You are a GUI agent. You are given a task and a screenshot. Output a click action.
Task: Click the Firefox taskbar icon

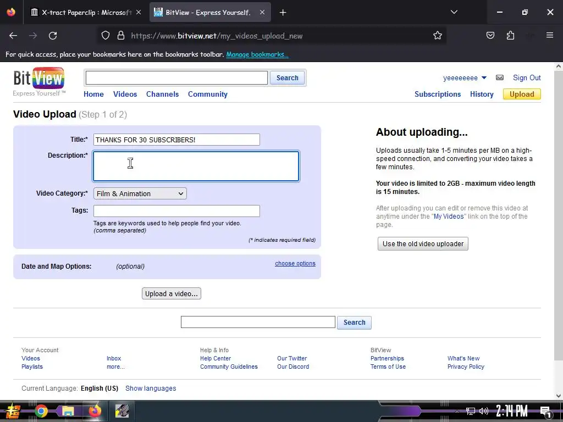click(95, 411)
